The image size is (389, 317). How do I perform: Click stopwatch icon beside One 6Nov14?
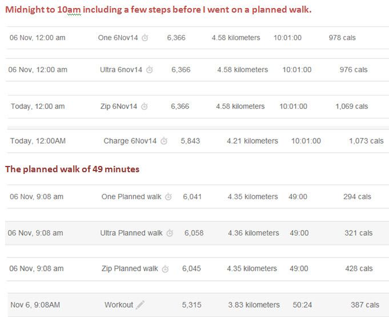tap(145, 38)
